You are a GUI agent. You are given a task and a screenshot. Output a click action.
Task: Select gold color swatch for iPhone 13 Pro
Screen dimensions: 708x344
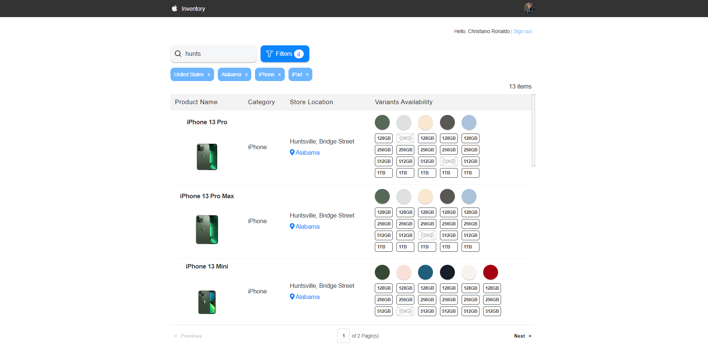pos(425,122)
